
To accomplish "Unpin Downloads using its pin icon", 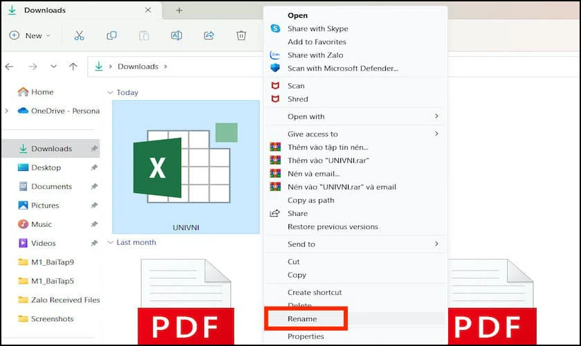I will click(94, 149).
